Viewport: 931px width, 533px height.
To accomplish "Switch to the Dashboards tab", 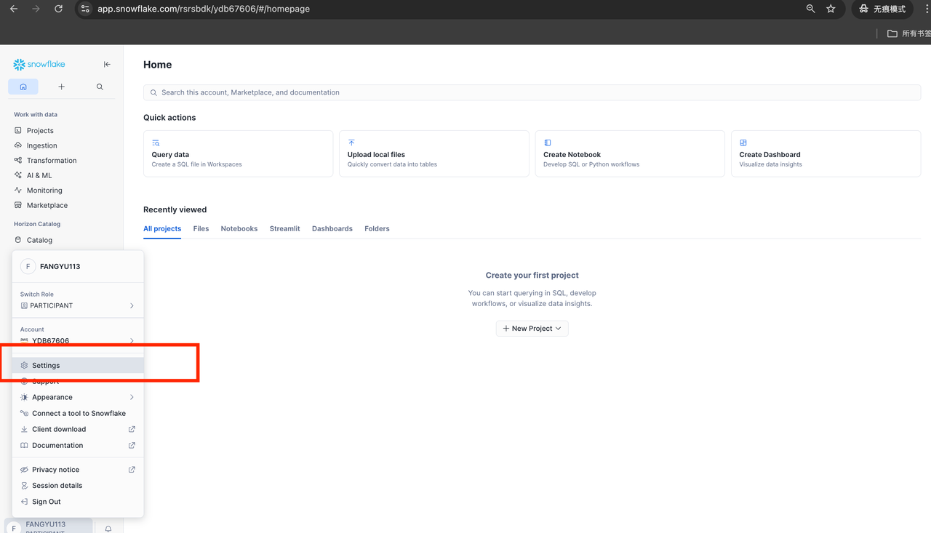I will coord(332,228).
